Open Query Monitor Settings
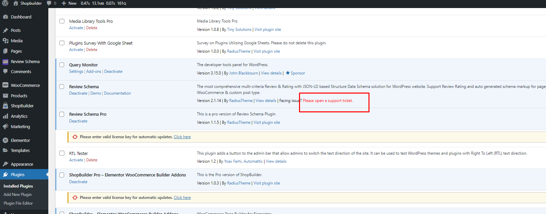The width and height of the screenshot is (546, 214). tap(76, 71)
